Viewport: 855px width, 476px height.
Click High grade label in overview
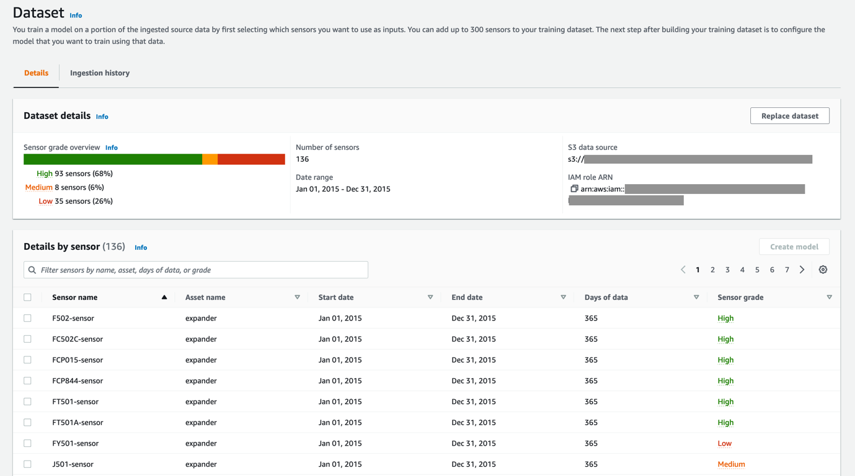(x=45, y=174)
